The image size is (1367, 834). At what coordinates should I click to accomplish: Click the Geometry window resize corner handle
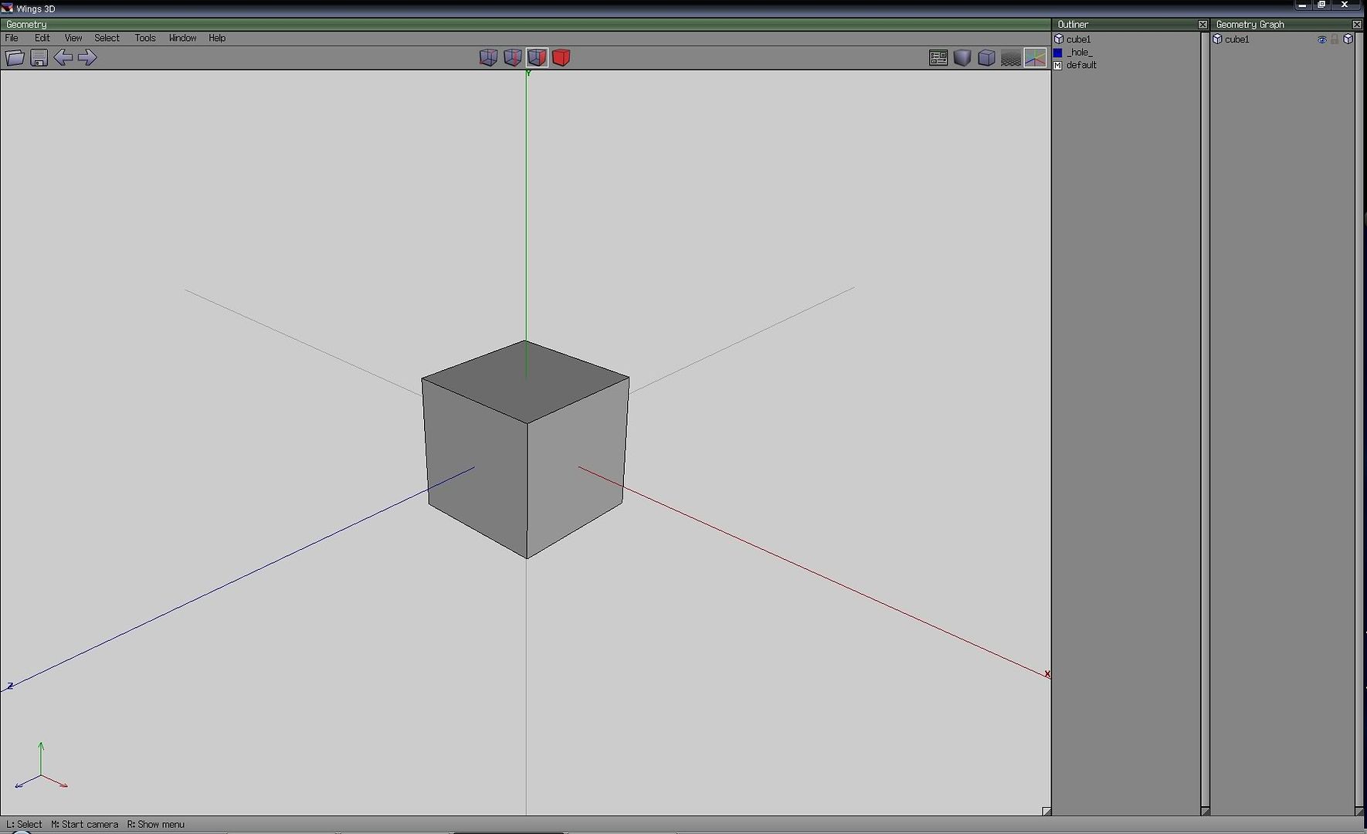(x=1046, y=811)
